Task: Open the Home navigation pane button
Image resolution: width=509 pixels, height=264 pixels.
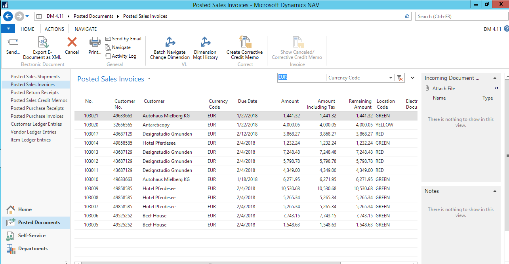Action: [x=36, y=209]
